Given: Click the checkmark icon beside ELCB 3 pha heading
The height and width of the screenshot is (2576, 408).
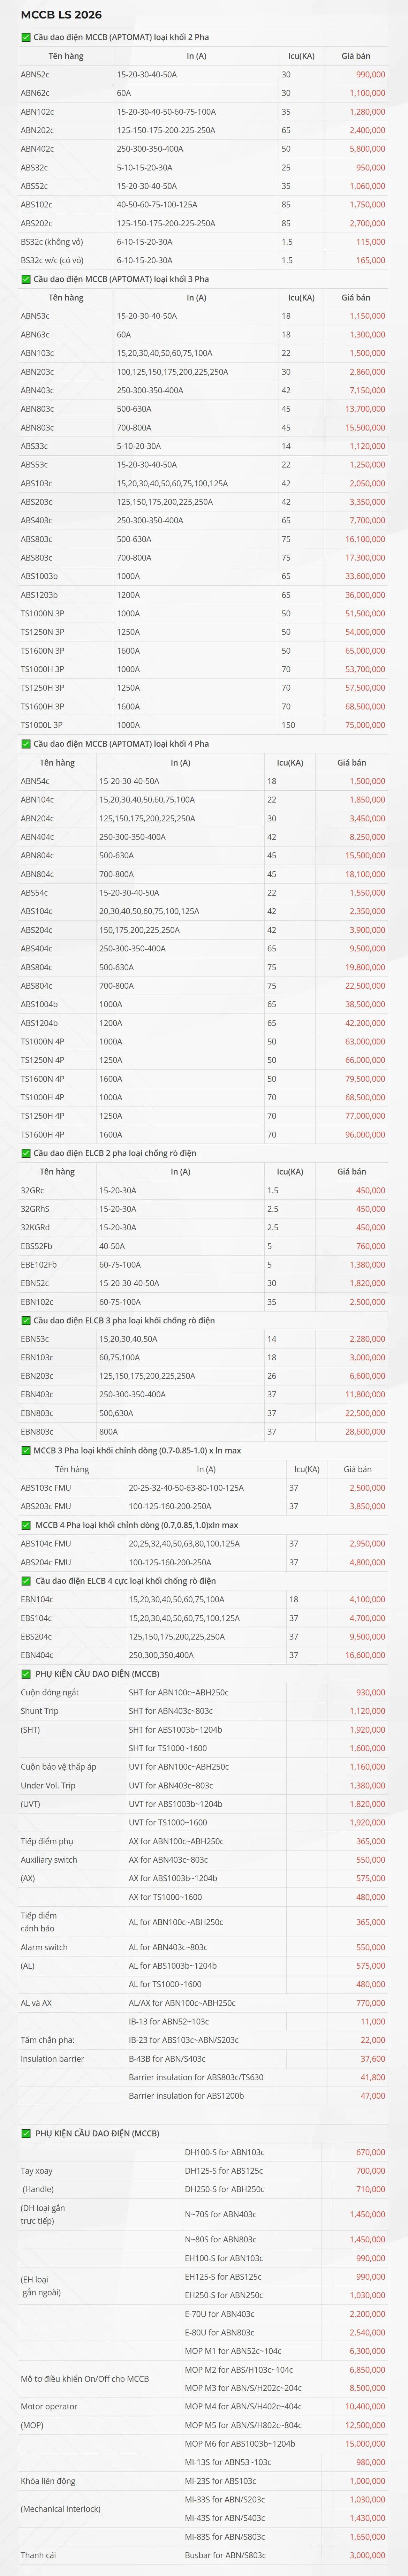Looking at the screenshot, I should coord(26,1320).
